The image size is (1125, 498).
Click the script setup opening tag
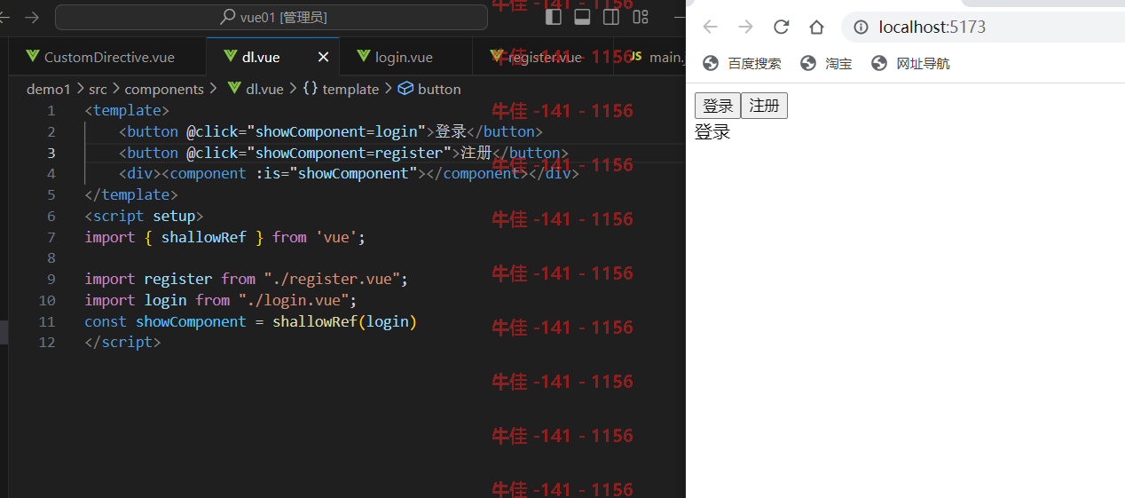coord(145,216)
